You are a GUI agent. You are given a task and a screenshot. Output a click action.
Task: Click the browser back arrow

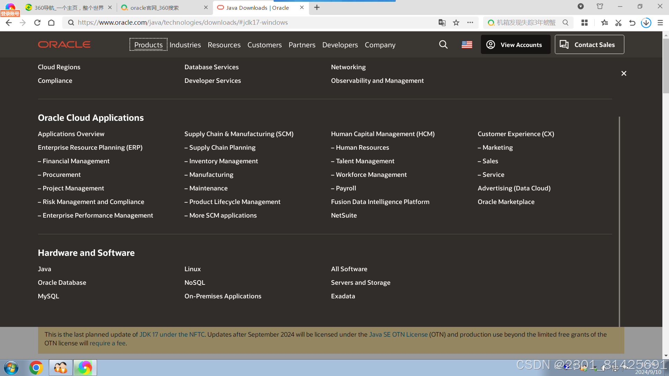pyautogui.click(x=9, y=23)
